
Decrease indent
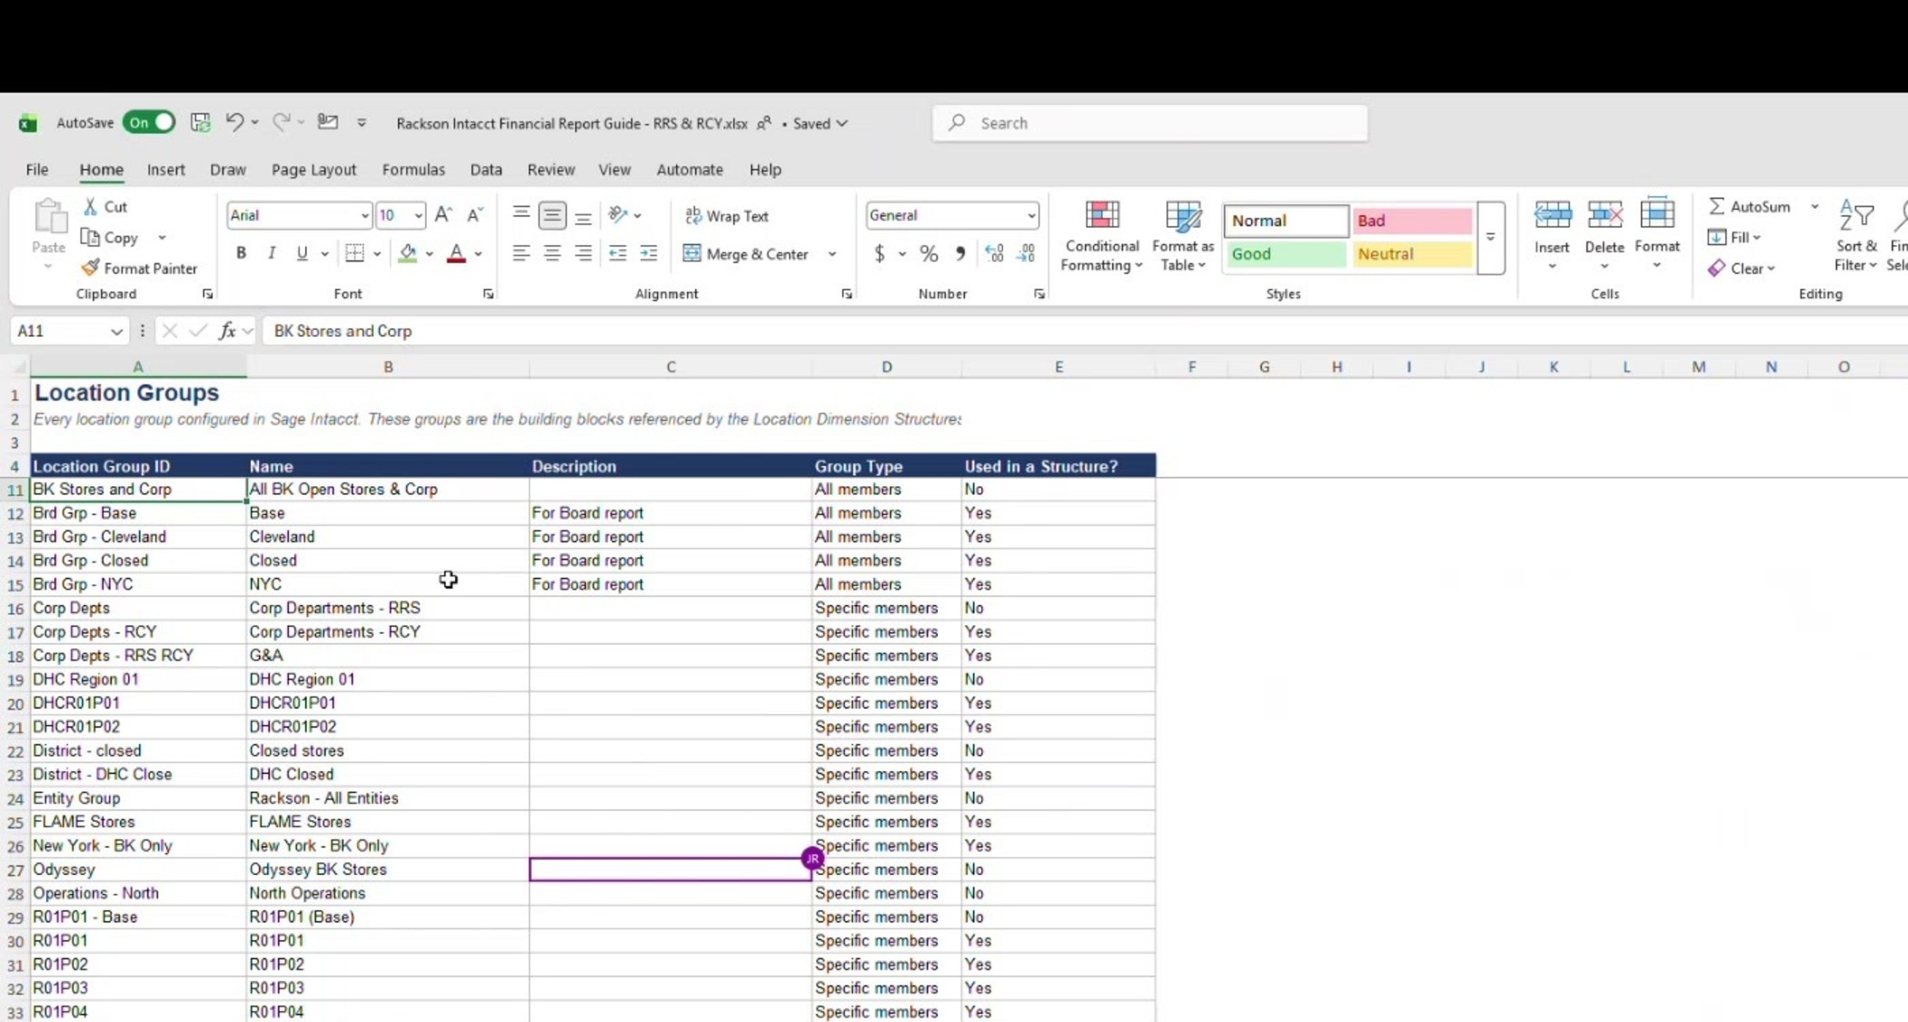coord(618,253)
